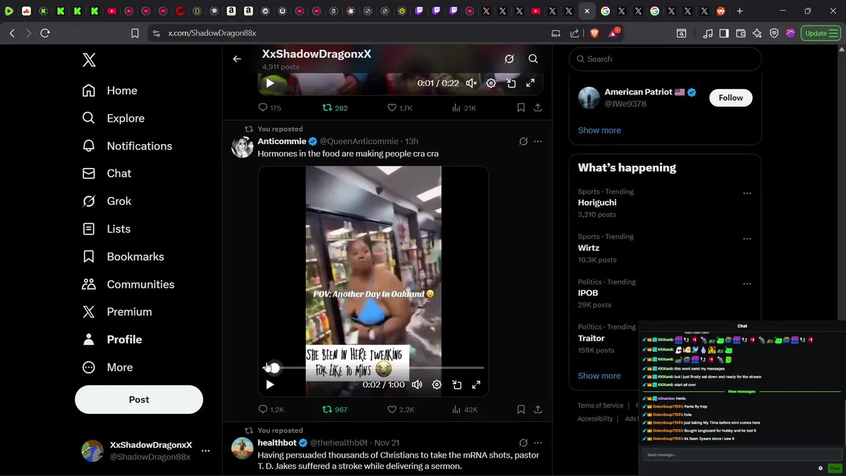Image resolution: width=846 pixels, height=476 pixels.
Task: Unmute the top 0:22 video
Action: coord(471,83)
